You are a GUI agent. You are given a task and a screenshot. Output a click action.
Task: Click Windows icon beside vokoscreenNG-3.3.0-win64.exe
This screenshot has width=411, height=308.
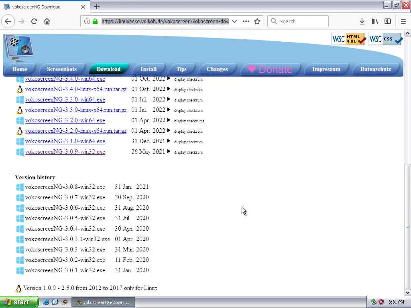pyautogui.click(x=20, y=100)
